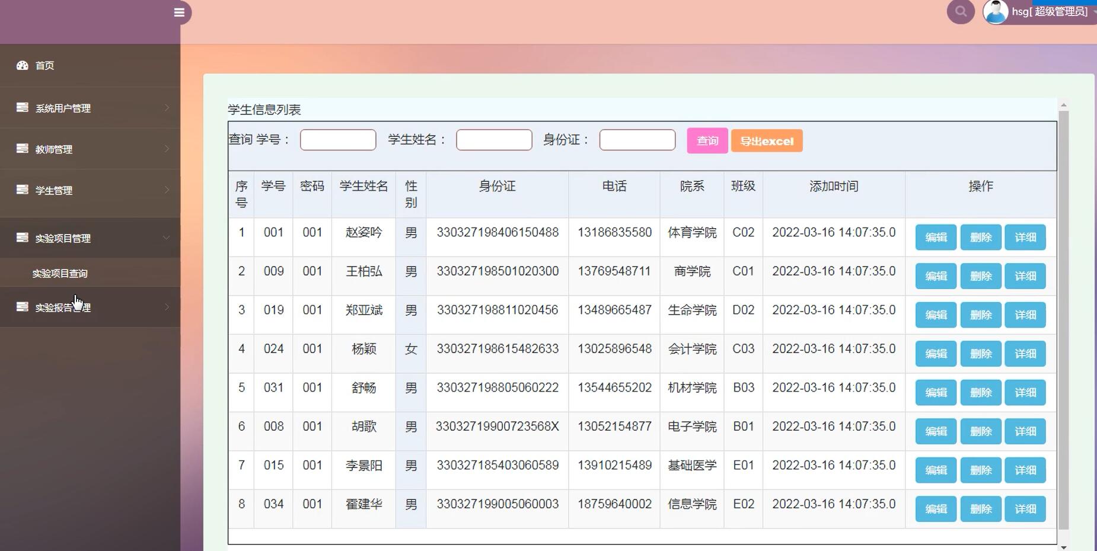The height and width of the screenshot is (551, 1097).
Task: Click 编辑 for student 王柏弘
Action: 936,276
